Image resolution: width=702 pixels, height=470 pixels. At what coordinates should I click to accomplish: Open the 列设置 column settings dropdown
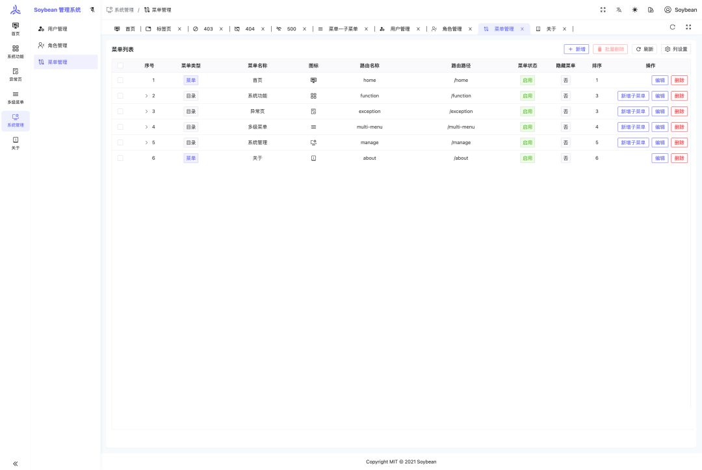(676, 49)
